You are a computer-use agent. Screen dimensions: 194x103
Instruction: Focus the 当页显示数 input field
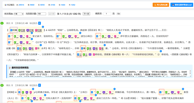click(42, 14)
